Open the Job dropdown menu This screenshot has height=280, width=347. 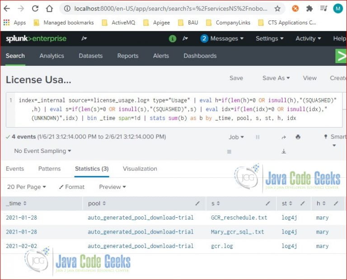236,137
